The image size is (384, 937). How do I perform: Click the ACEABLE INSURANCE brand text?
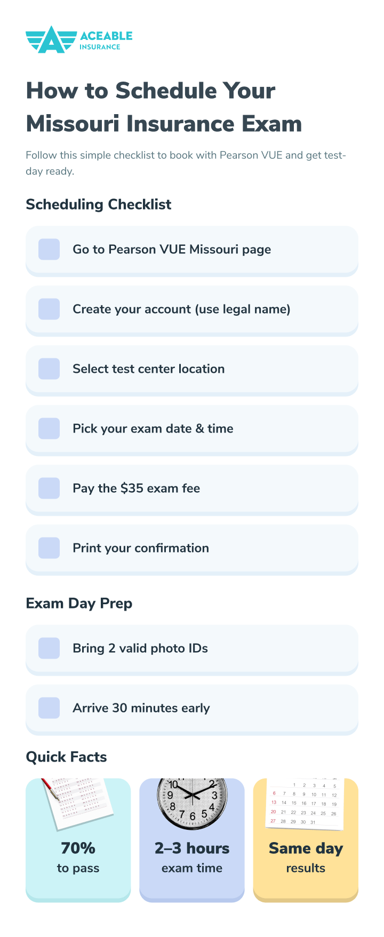(x=106, y=41)
